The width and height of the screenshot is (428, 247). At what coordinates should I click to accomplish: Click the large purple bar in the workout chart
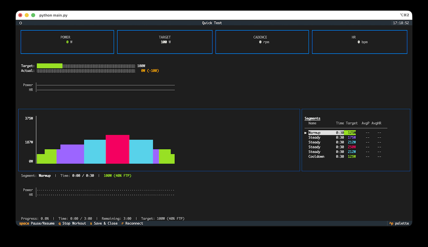70,154
